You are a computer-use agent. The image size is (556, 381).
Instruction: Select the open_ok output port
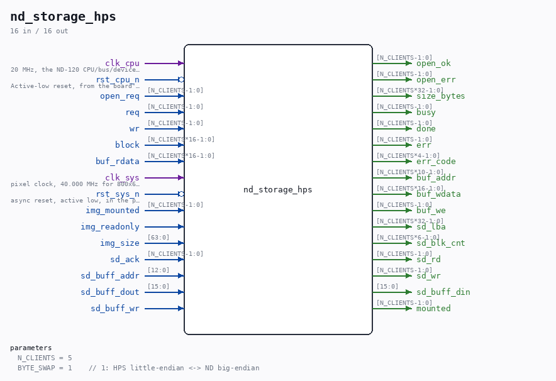433,63
